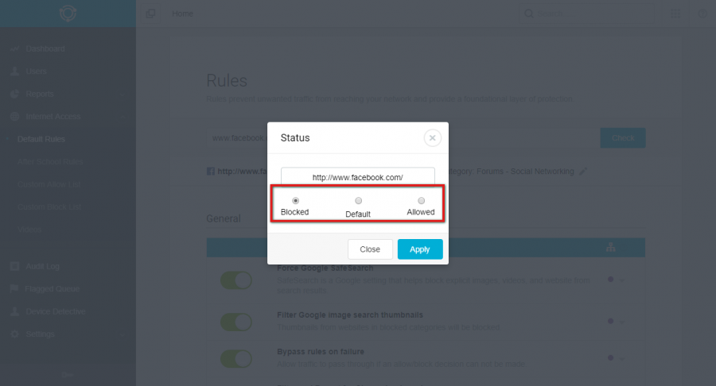Toggle Force Google SafeSearch switch
Image resolution: width=716 pixels, height=386 pixels.
click(x=236, y=280)
